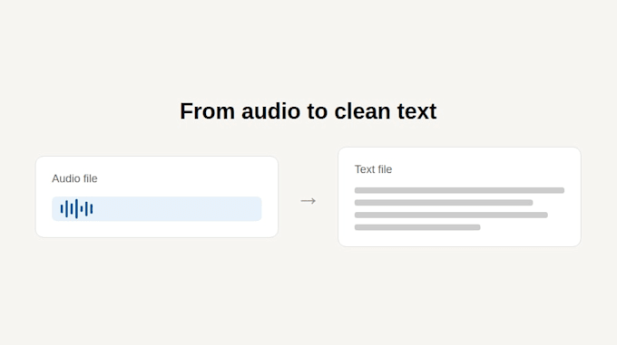Click the right-pointing arrow between the cards
617x345 pixels.
point(308,201)
